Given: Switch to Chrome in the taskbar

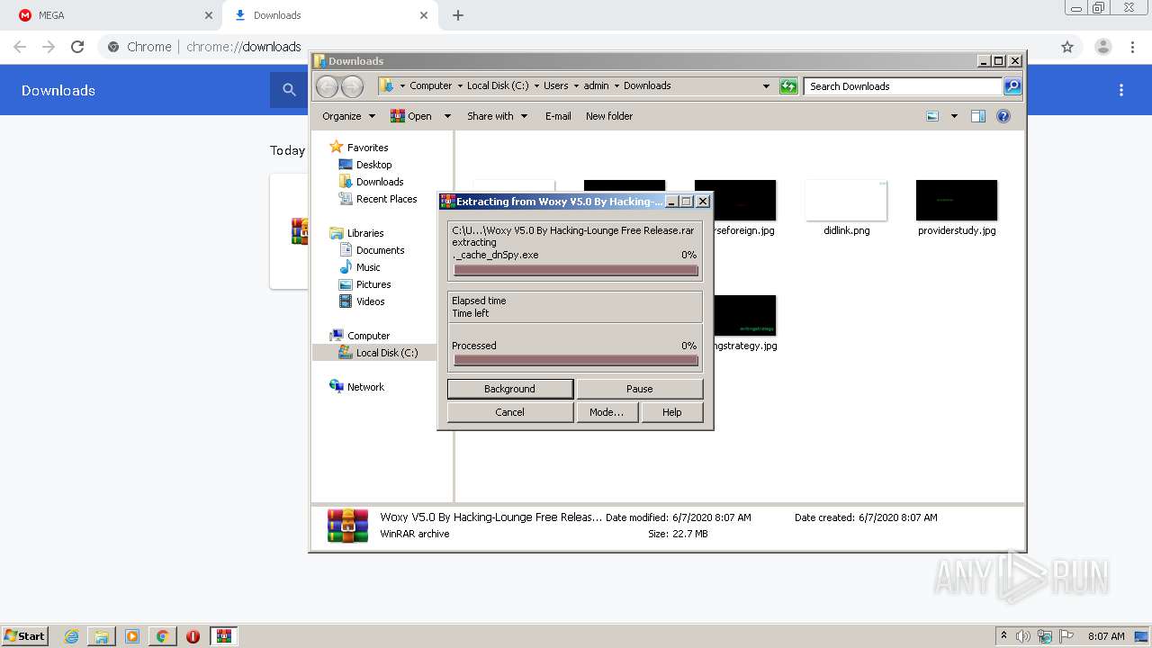Looking at the screenshot, I should coord(162,636).
